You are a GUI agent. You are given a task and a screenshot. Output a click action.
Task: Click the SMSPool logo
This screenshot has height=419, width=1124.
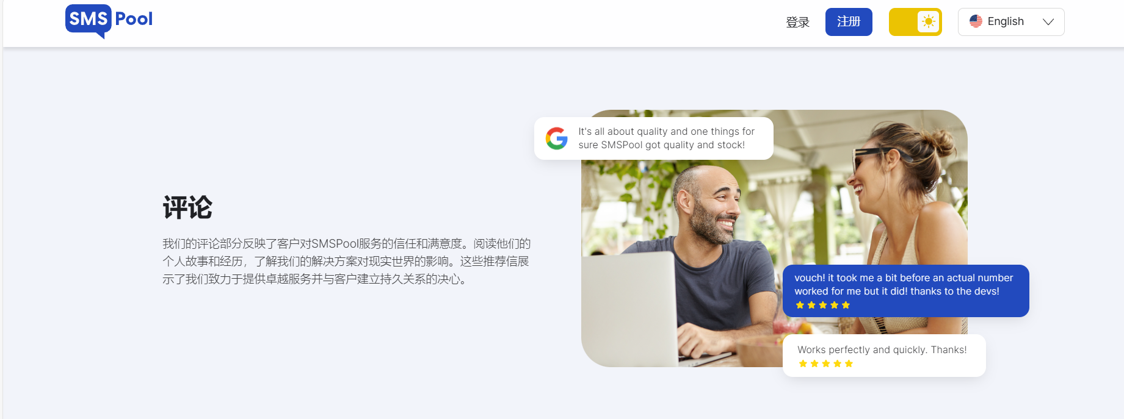(x=109, y=21)
